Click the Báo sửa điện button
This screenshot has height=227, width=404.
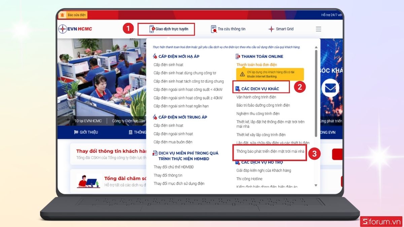click(x=73, y=15)
